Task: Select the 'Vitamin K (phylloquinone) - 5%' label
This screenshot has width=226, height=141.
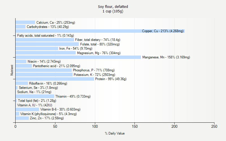Action: [48, 114]
